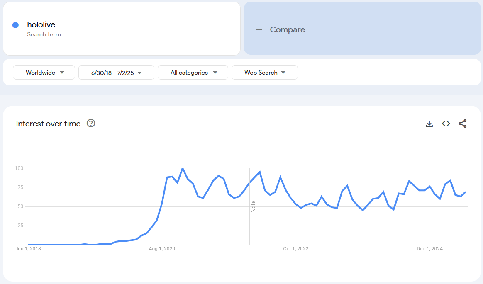Click the 75 y-axis value
483x284 pixels.
coord(20,187)
